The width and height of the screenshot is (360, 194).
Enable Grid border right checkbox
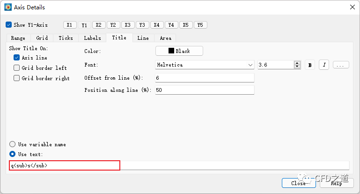(17, 78)
